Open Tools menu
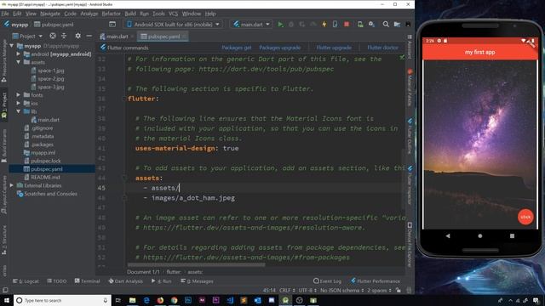545x306 pixels. [x=158, y=14]
